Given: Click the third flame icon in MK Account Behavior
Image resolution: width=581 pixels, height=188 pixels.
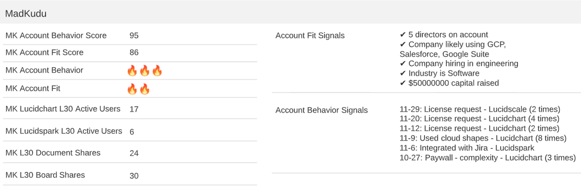Looking at the screenshot, I should pos(157,70).
